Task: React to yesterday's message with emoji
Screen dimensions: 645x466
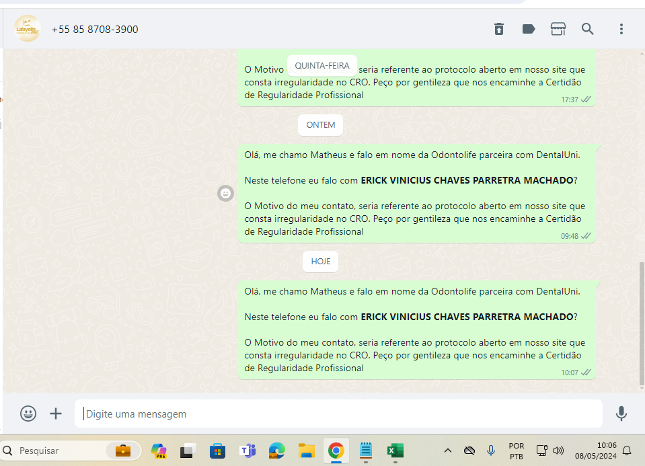Action: coord(225,193)
